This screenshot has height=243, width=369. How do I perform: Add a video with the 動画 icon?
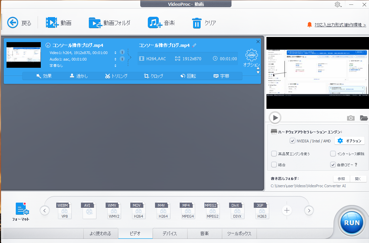coord(52,23)
